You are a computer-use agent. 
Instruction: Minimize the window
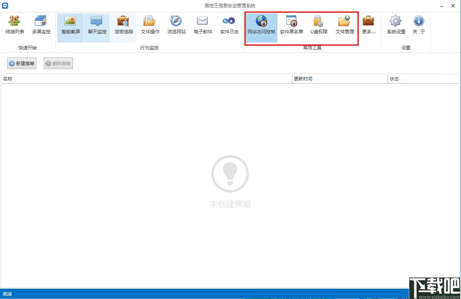coord(442,6)
